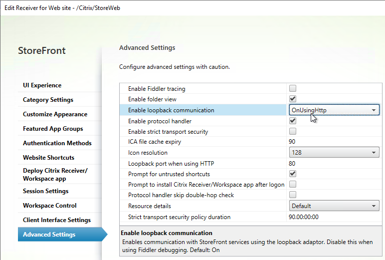Select the Client Interface Settings tab

(x=57, y=220)
